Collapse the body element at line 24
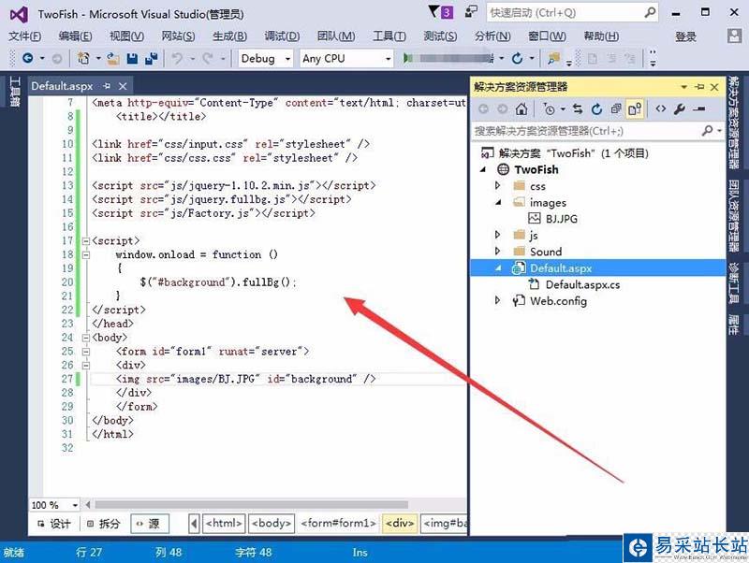The image size is (749, 563). click(86, 338)
